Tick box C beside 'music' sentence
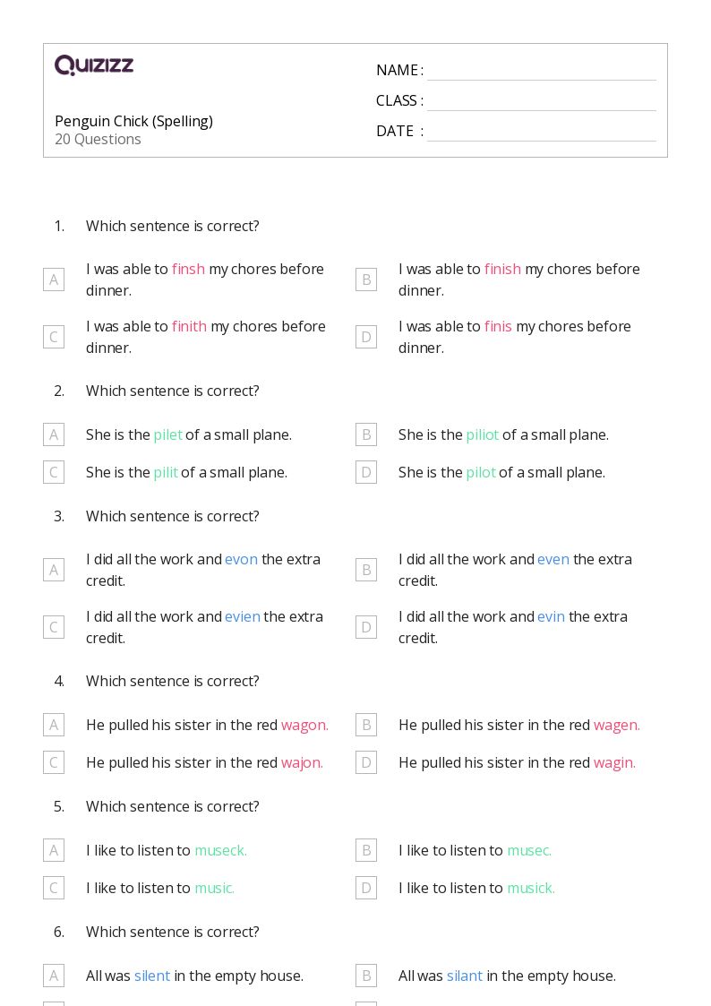The width and height of the screenshot is (711, 1006). (54, 888)
